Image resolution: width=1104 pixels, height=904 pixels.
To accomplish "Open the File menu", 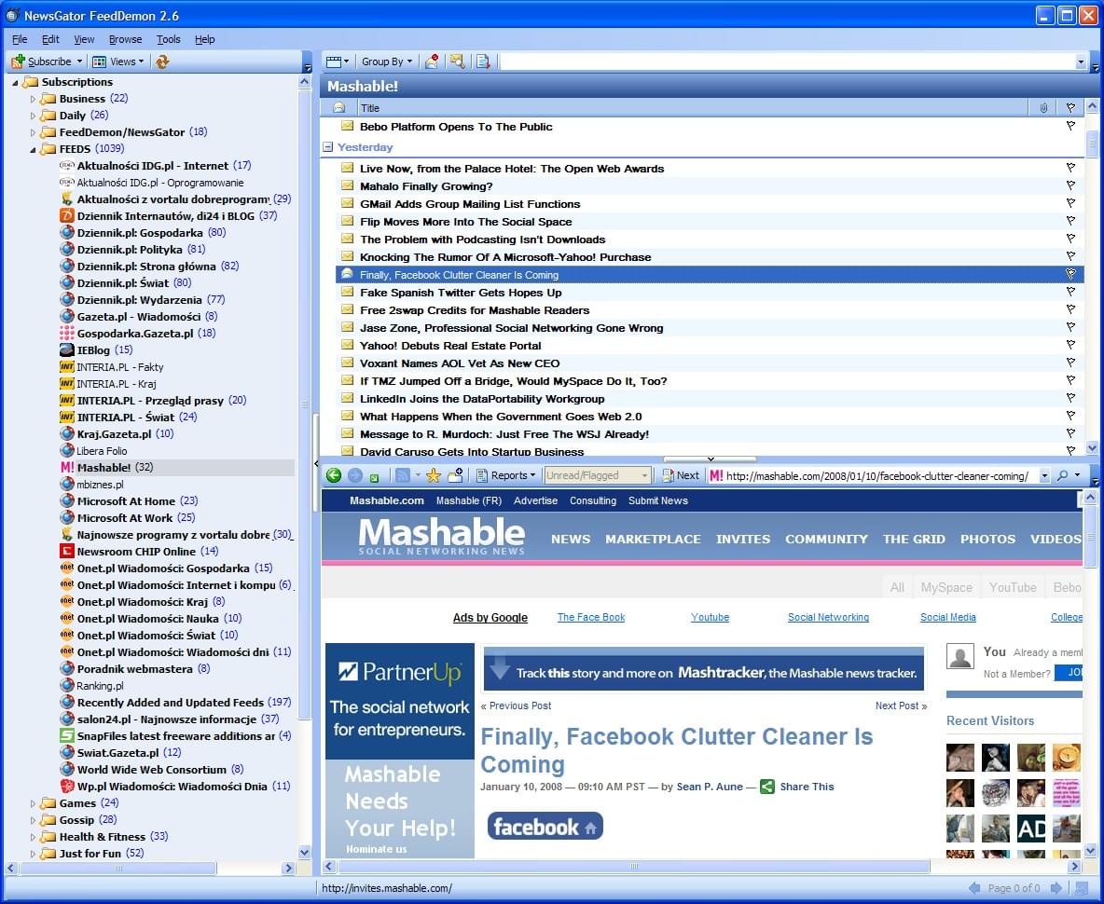I will 20,39.
